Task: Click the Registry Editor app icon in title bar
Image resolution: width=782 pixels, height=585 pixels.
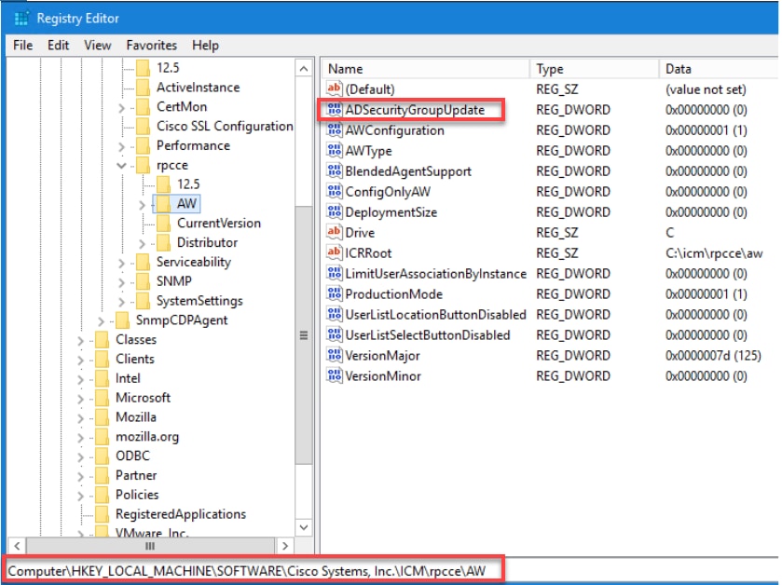Action: click(x=21, y=19)
